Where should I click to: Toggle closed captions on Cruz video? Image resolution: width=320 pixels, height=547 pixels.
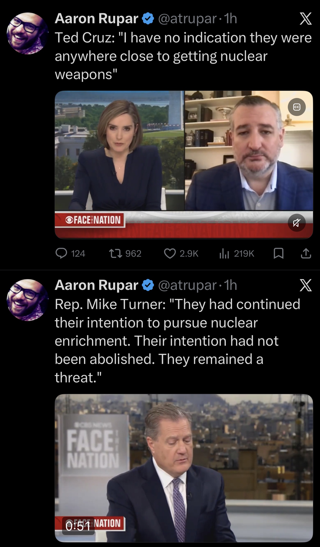coord(297,107)
